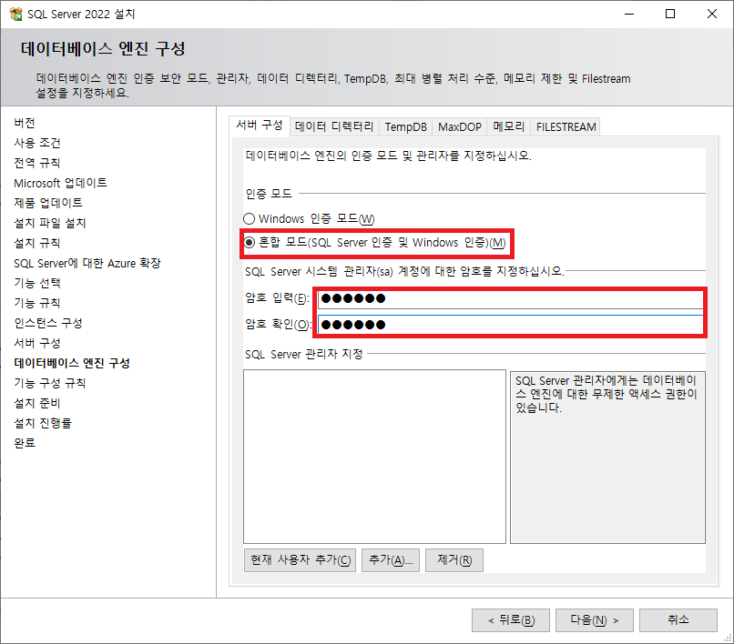Click 설치 규칙 step in sidebar
734x644 pixels.
(x=37, y=243)
